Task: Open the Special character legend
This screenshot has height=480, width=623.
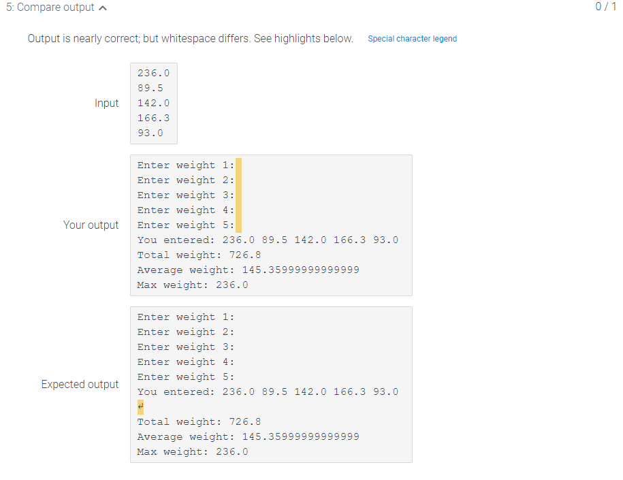Action: pos(412,39)
